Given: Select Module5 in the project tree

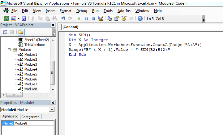Looking at the screenshot, I should tap(31, 74).
